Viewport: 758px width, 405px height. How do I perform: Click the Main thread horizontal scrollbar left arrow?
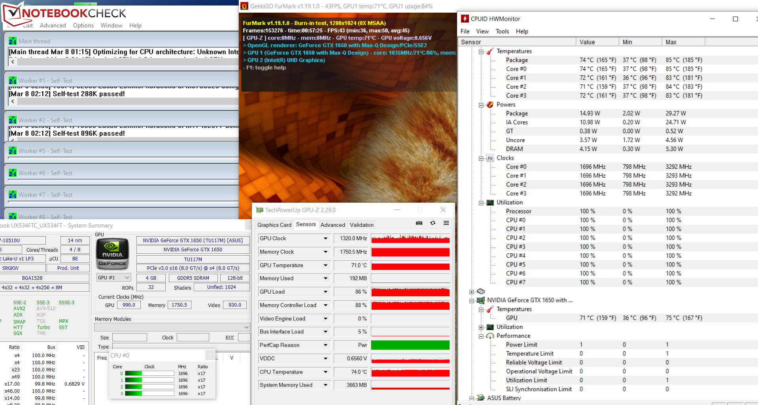pos(13,62)
